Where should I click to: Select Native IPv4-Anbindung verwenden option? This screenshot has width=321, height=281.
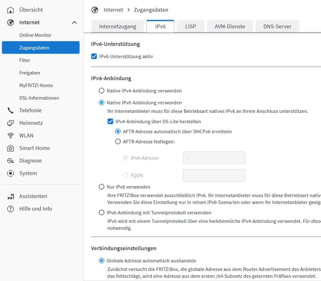click(x=102, y=91)
